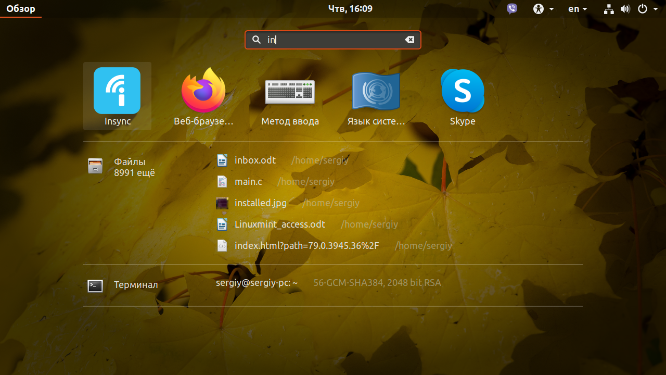Click the power icon in the top bar

[x=643, y=9]
